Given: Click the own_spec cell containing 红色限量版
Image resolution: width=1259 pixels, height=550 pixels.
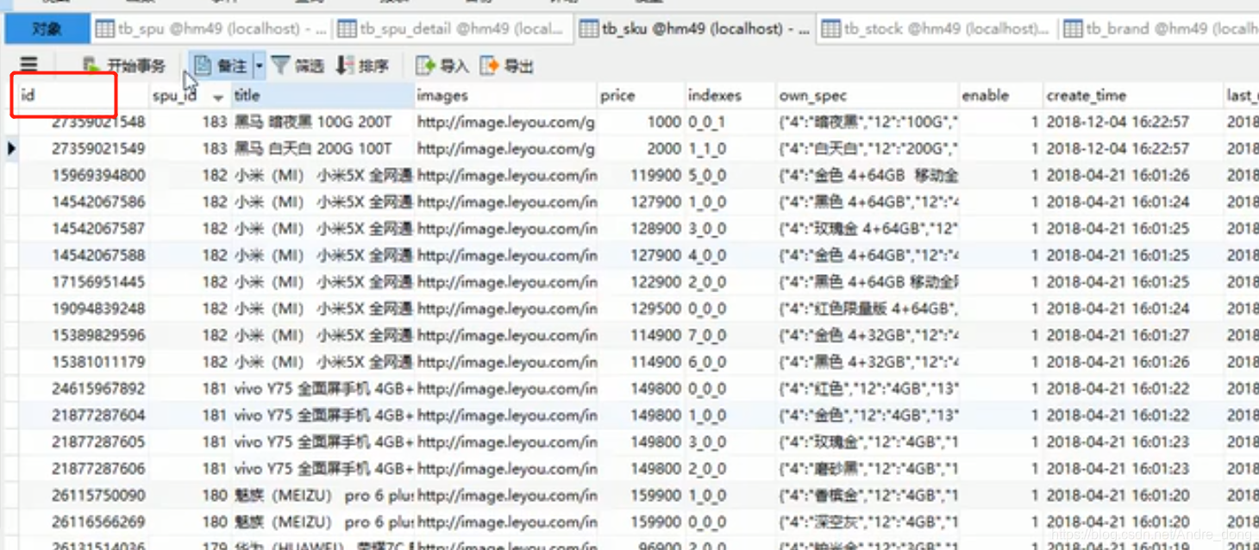Looking at the screenshot, I should 867,309.
